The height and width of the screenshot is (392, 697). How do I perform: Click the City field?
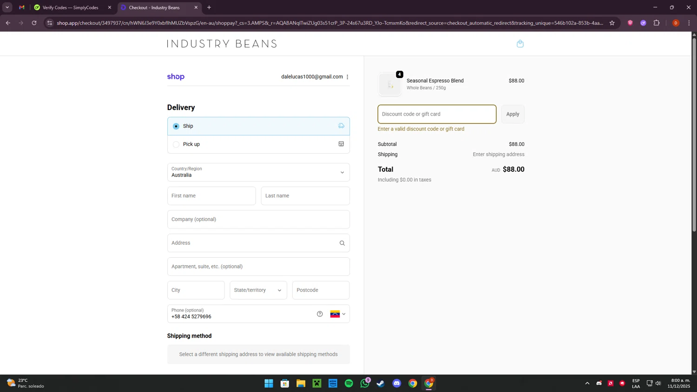pos(196,290)
